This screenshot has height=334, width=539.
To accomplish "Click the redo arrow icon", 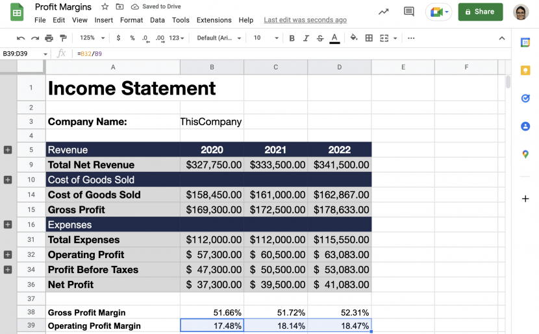I will [x=35, y=38].
